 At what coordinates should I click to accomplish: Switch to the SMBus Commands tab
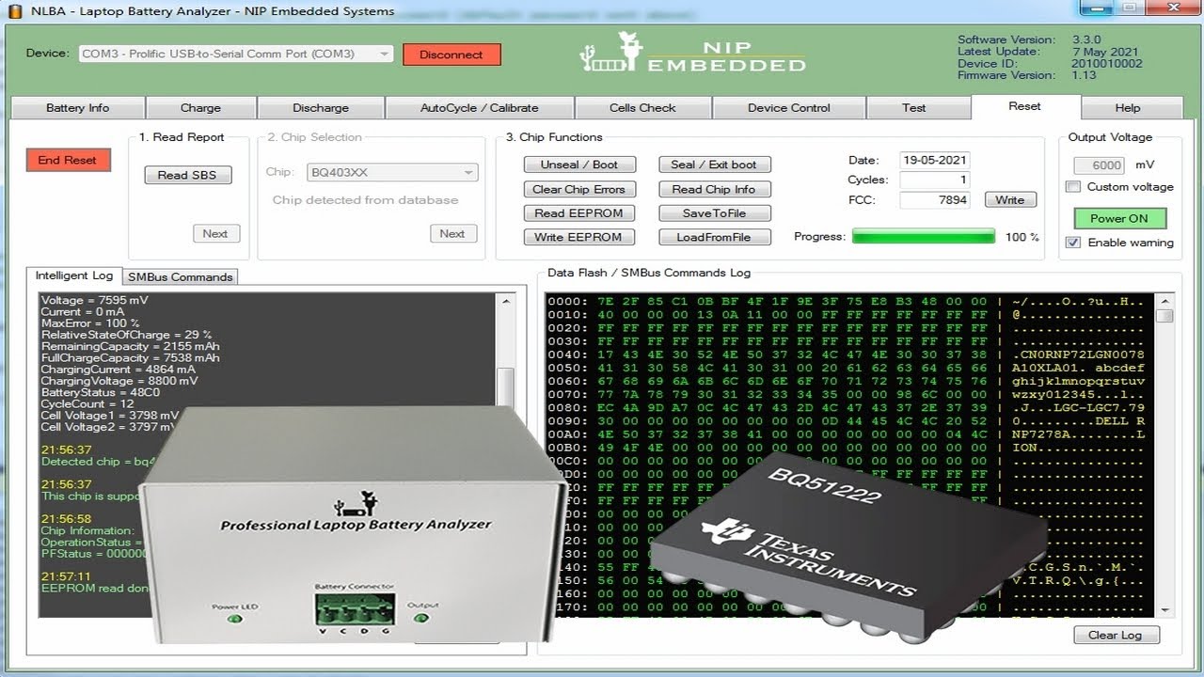click(x=180, y=277)
